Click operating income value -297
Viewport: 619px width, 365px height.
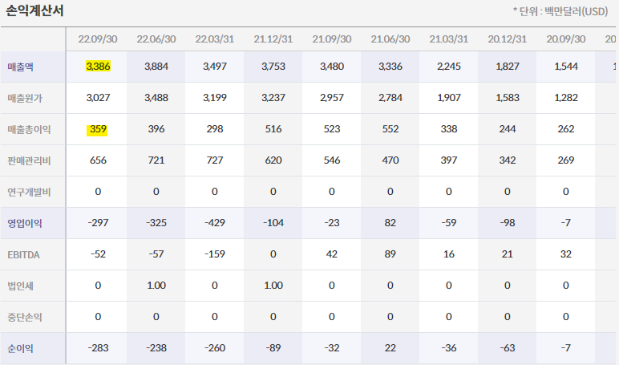click(98, 223)
